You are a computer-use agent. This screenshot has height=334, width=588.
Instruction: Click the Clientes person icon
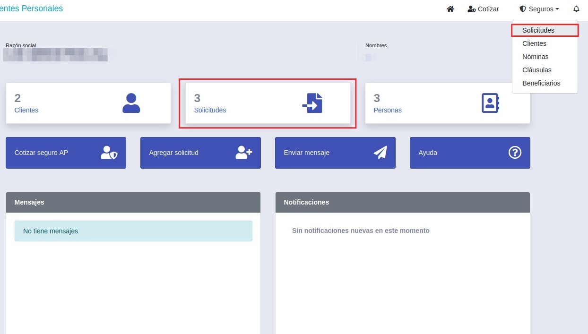coord(131,103)
